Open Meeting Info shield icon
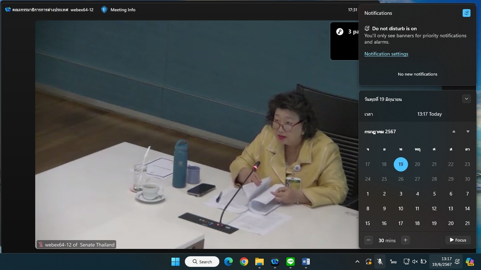 [x=104, y=10]
